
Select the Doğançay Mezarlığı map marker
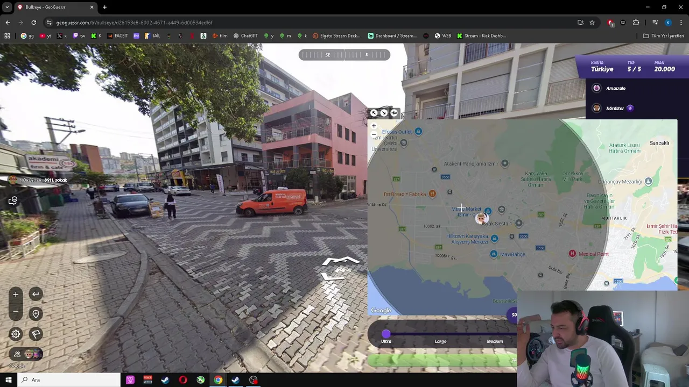(x=648, y=182)
